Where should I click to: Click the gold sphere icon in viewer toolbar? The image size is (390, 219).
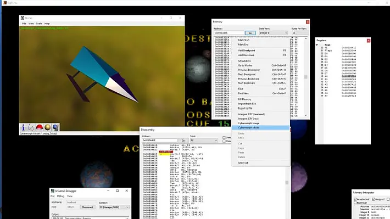(x=47, y=127)
